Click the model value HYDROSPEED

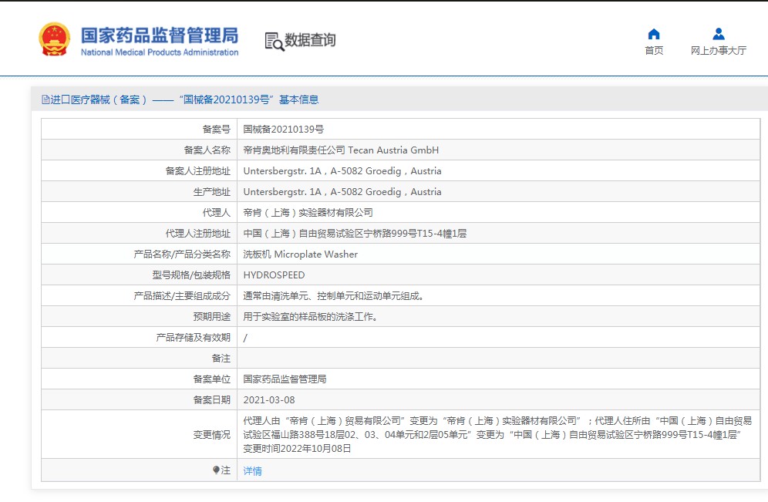tap(274, 275)
